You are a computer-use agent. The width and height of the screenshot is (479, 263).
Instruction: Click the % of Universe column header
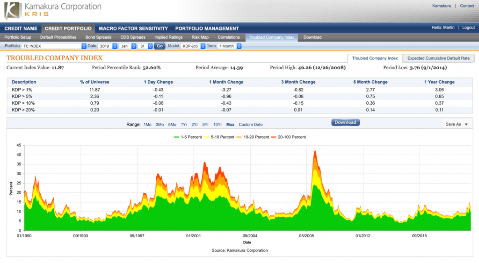[x=94, y=82]
